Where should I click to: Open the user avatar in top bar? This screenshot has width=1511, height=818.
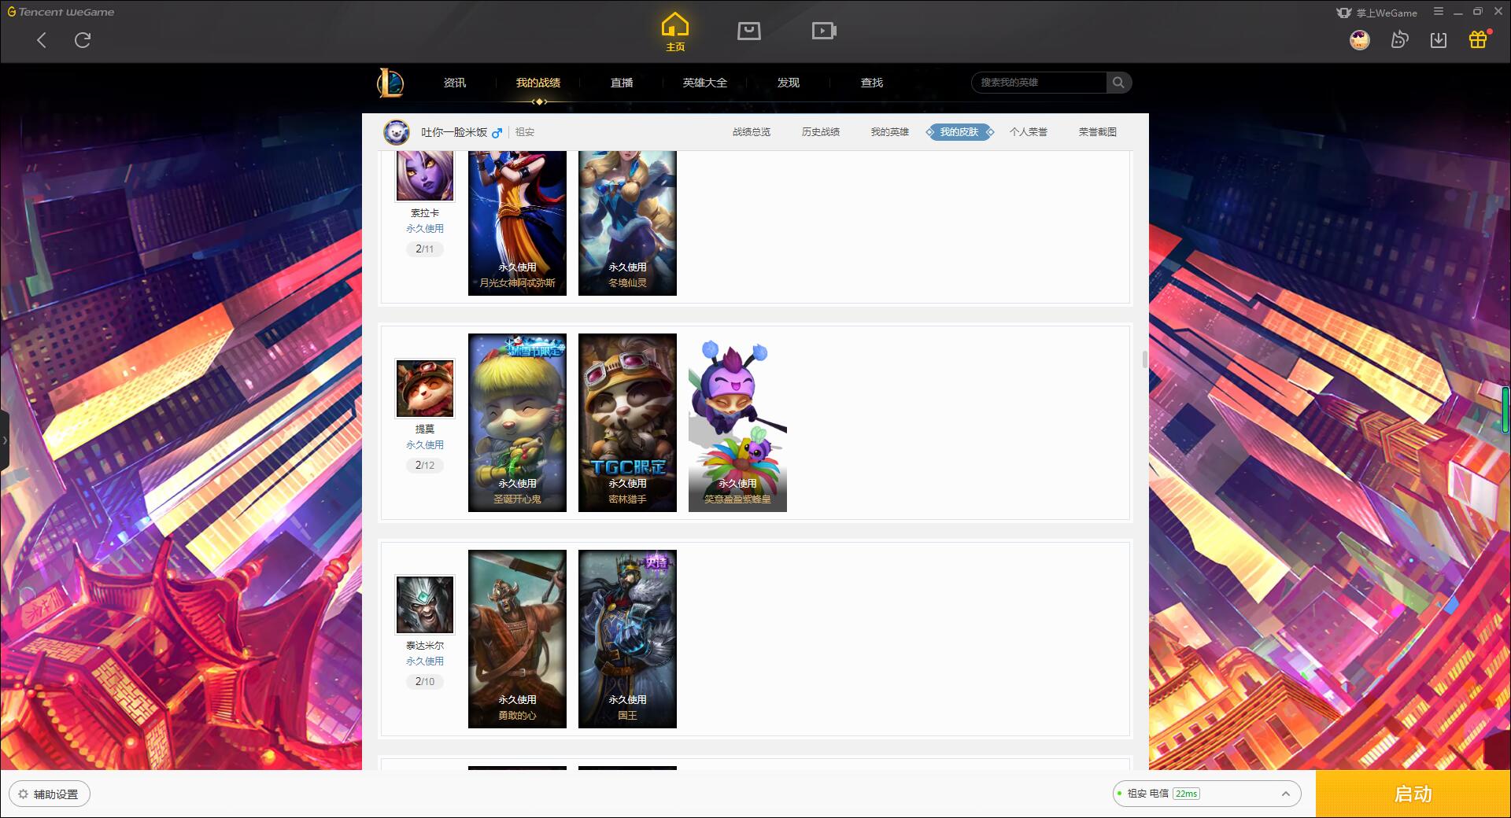click(x=1360, y=40)
